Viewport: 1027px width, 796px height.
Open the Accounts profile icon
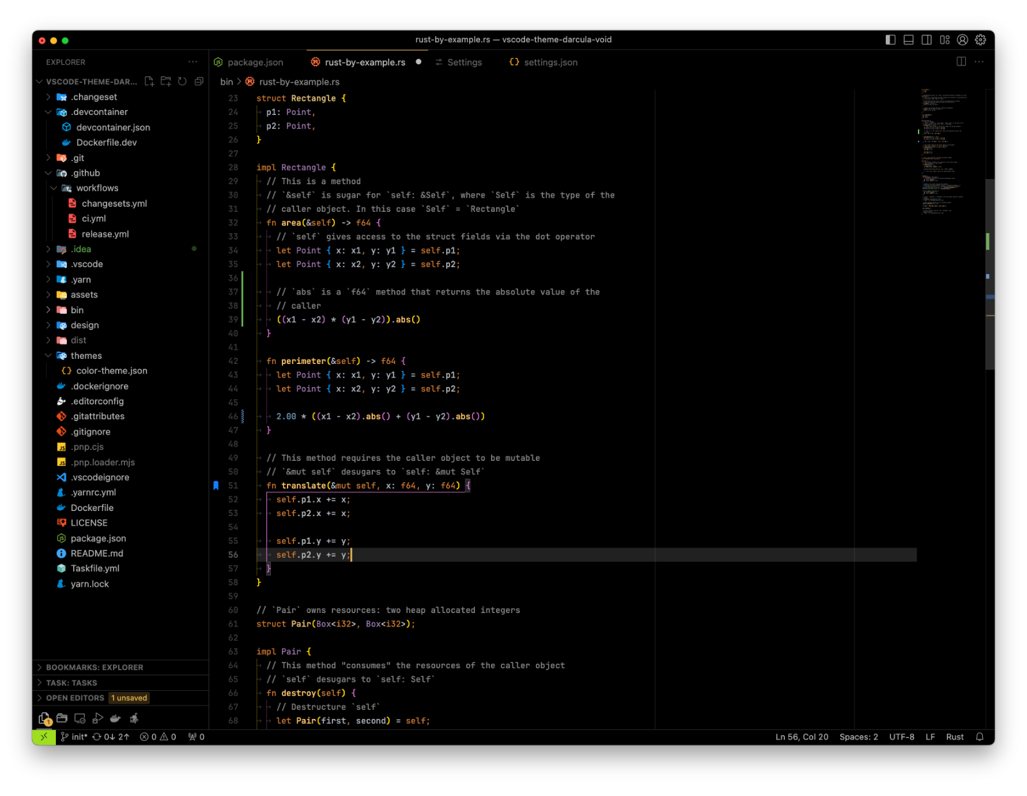962,40
